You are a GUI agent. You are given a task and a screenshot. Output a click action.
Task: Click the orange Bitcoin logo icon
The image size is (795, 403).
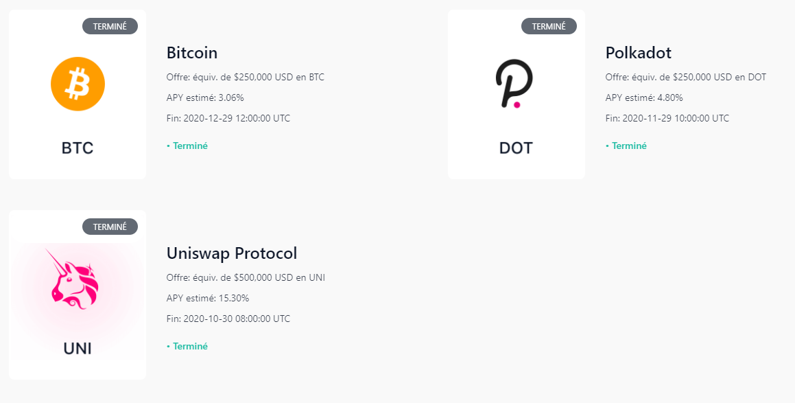78,84
